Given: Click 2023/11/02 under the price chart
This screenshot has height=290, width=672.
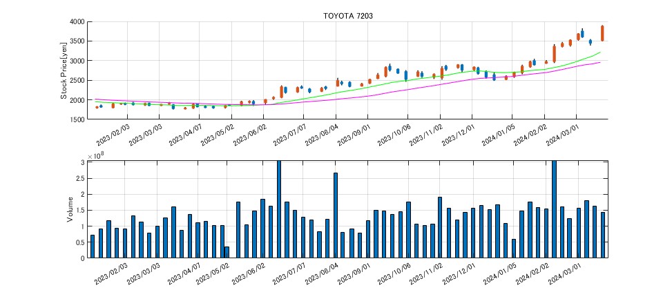Looking at the screenshot, I should pos(426,135).
